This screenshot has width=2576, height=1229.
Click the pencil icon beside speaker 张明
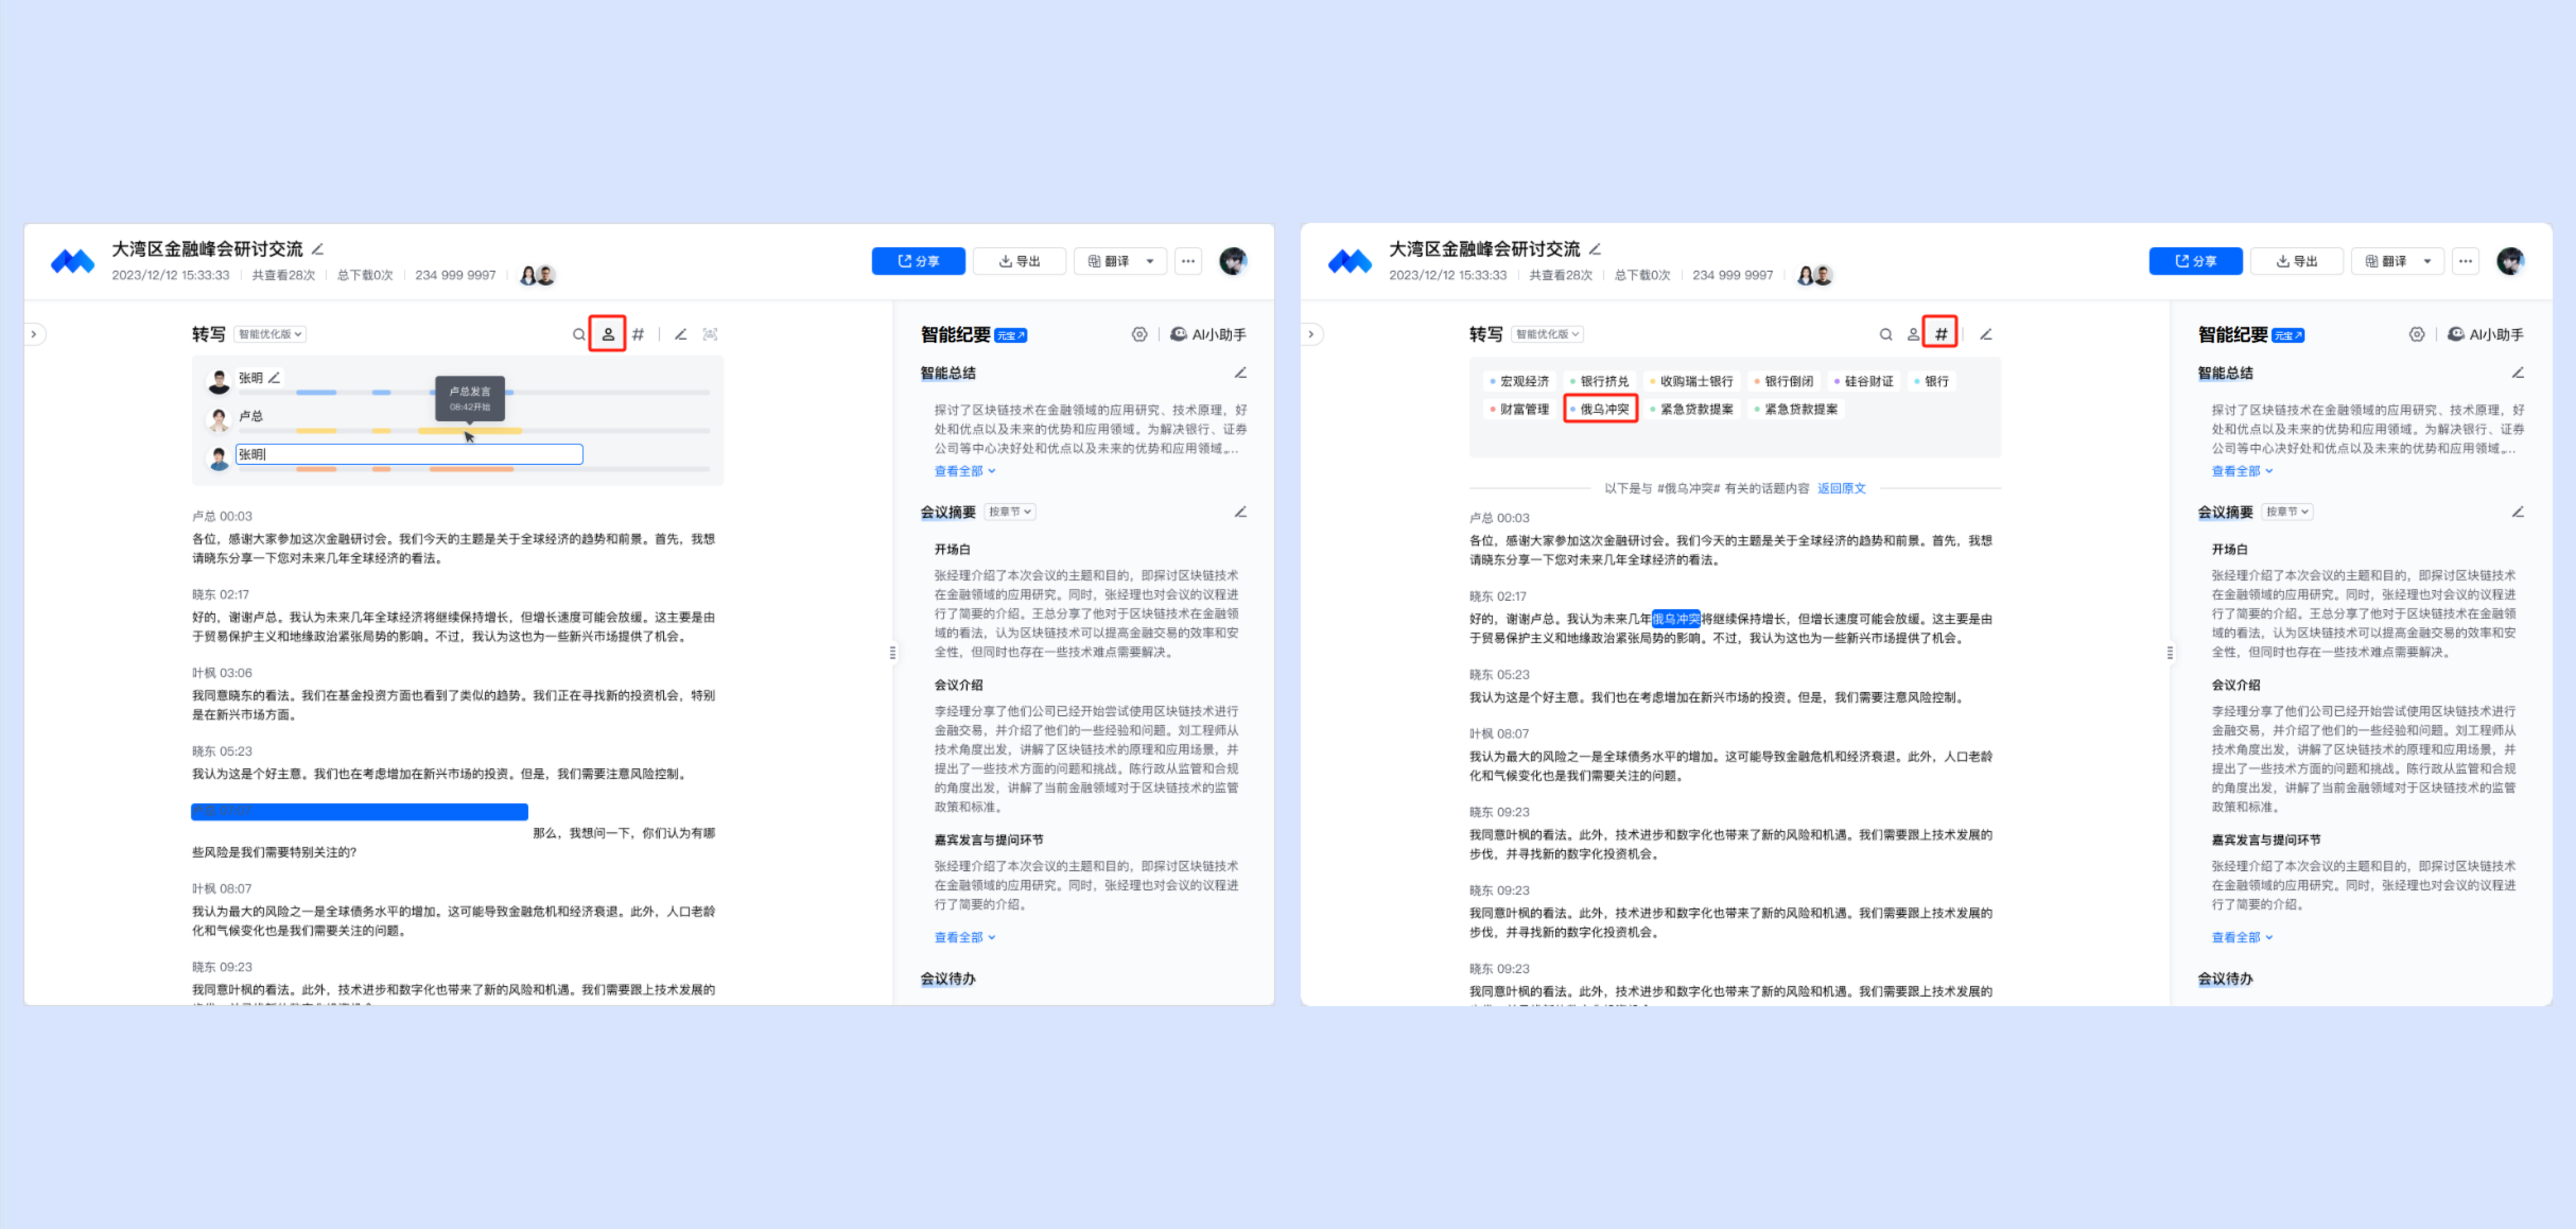274,378
